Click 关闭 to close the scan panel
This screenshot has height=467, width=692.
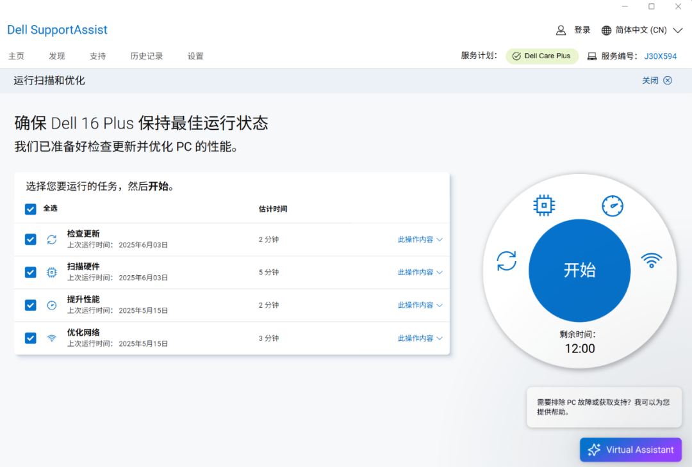(x=650, y=80)
